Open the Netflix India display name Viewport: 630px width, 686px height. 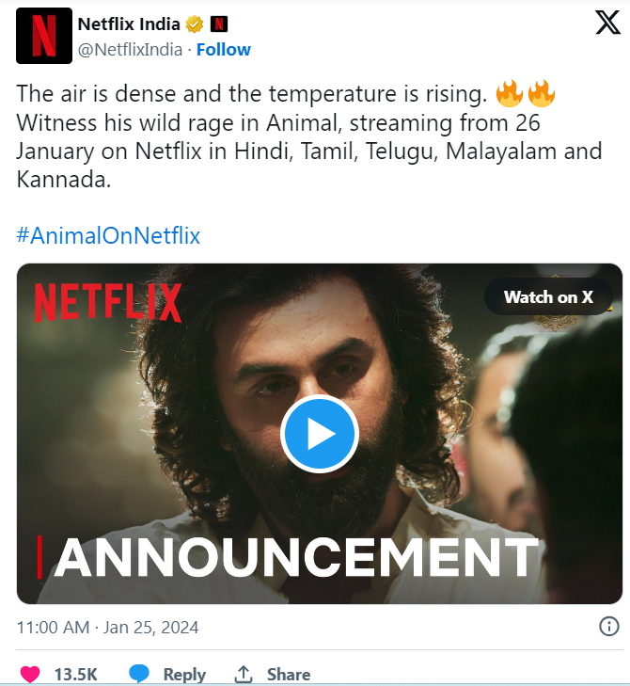129,24
